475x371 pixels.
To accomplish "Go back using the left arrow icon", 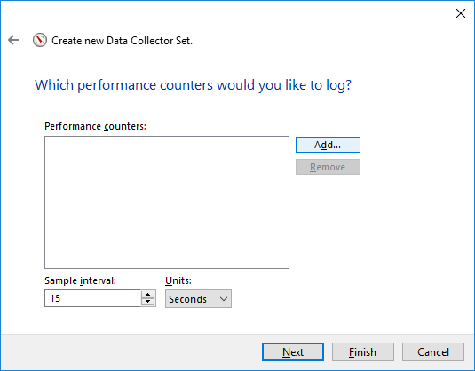I will point(13,40).
